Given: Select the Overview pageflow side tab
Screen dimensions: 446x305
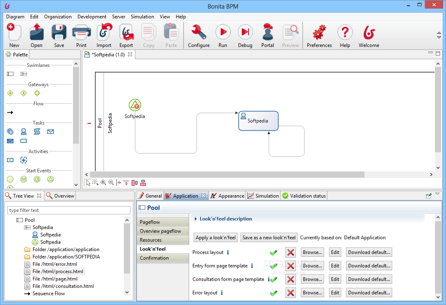Looking at the screenshot, I should coord(163,231).
